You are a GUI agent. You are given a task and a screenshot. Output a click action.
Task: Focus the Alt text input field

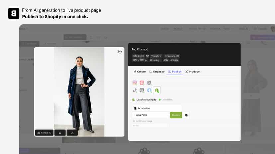tap(150, 126)
